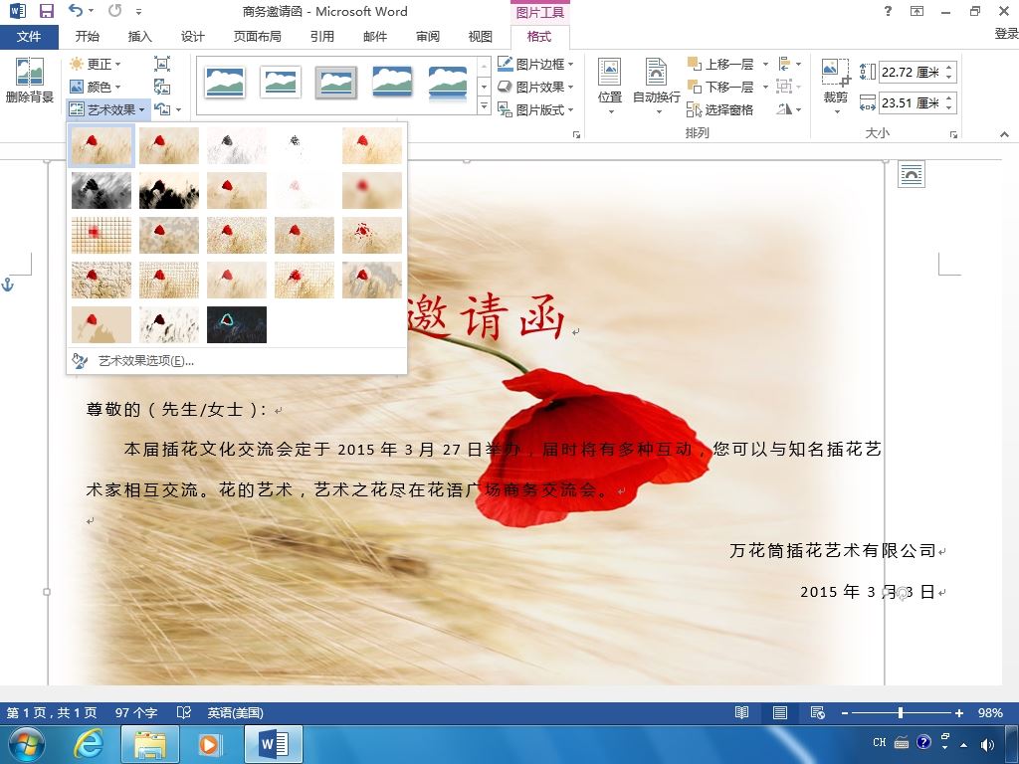
Task: Open the Position (位置) menu
Action: 610,87
